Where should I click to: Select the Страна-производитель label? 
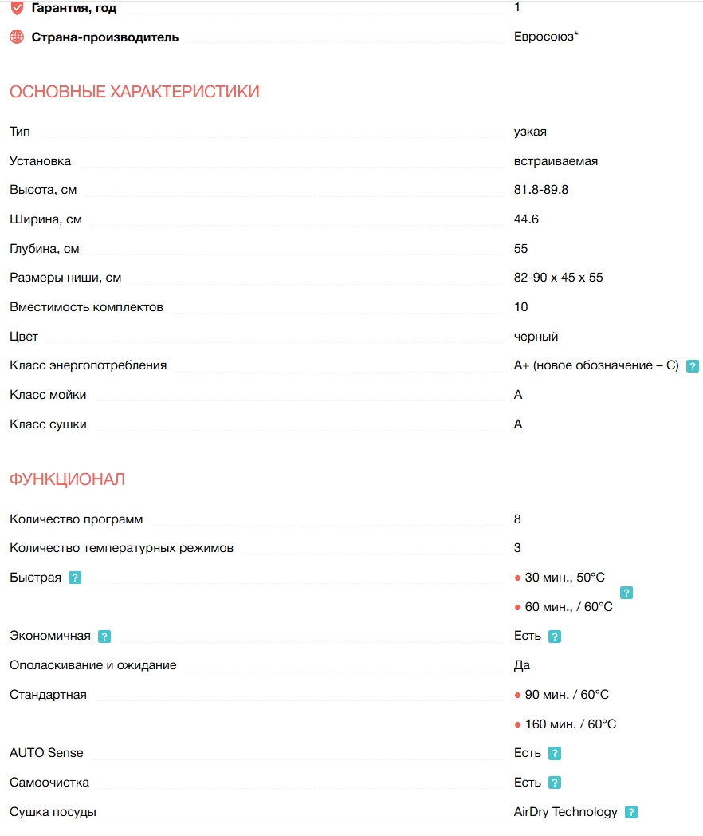coord(105,37)
